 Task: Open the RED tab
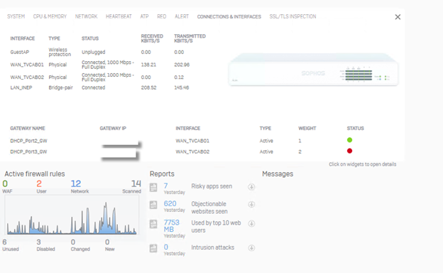(162, 16)
